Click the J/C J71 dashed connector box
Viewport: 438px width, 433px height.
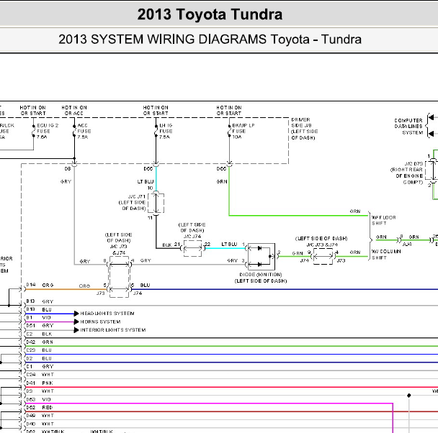click(x=156, y=203)
